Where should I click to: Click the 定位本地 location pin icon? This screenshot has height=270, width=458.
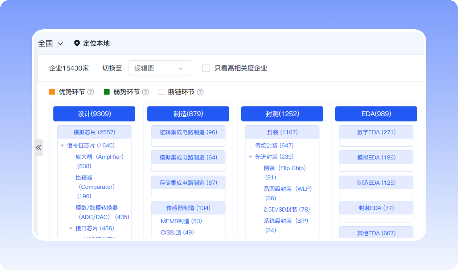77,43
